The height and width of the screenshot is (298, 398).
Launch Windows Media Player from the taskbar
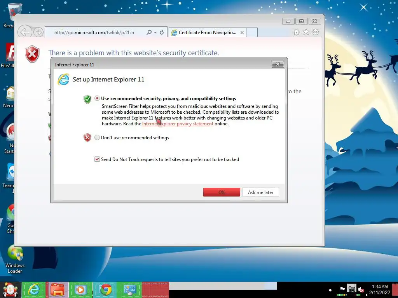tap(81, 289)
